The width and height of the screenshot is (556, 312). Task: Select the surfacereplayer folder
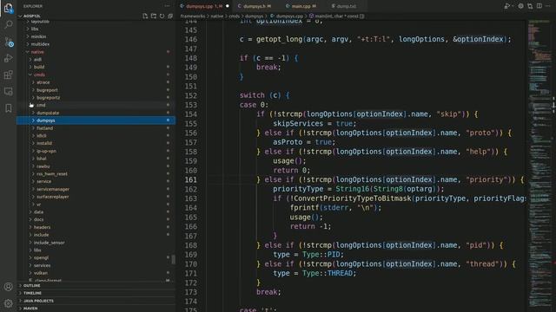pyautogui.click(x=96, y=197)
